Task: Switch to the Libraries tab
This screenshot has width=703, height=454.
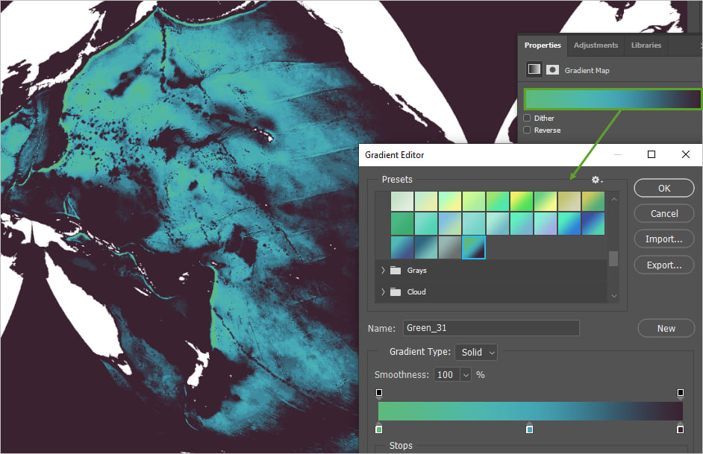Action: [x=646, y=45]
